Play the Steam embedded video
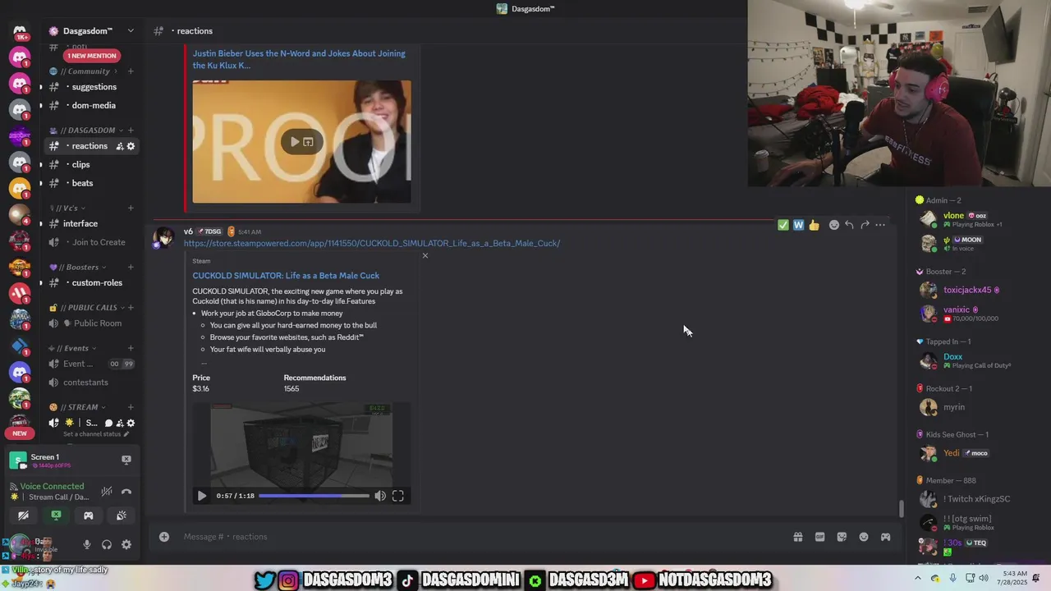 (x=201, y=496)
